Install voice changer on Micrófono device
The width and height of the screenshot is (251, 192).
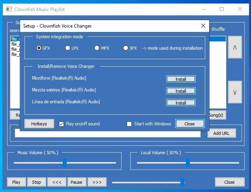pyautogui.click(x=181, y=79)
